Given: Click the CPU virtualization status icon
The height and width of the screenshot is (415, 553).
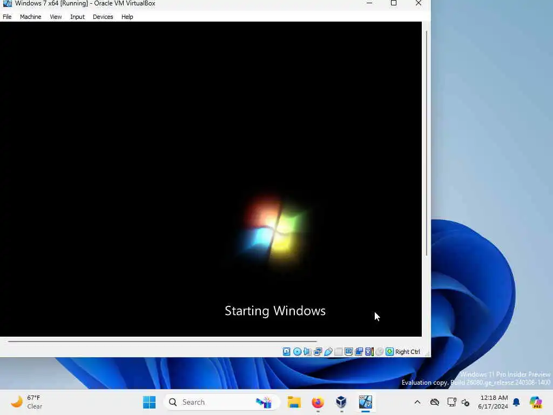Looking at the screenshot, I should coord(369,351).
